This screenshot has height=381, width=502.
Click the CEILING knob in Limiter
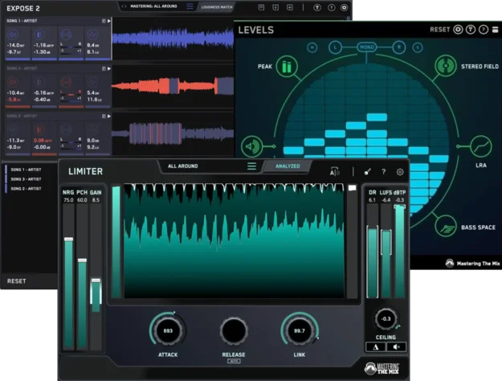tap(386, 319)
